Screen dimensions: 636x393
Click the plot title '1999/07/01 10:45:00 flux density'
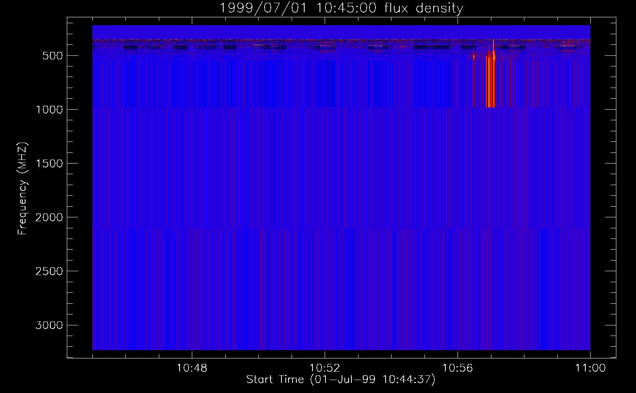coord(341,8)
